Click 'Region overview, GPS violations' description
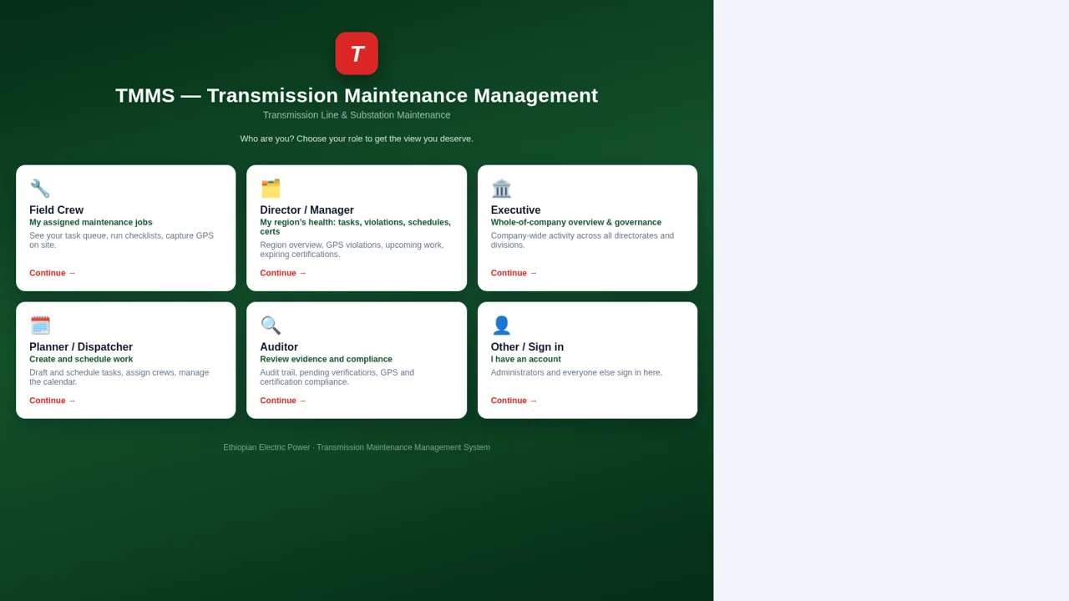The width and height of the screenshot is (1069, 601). pos(352,250)
